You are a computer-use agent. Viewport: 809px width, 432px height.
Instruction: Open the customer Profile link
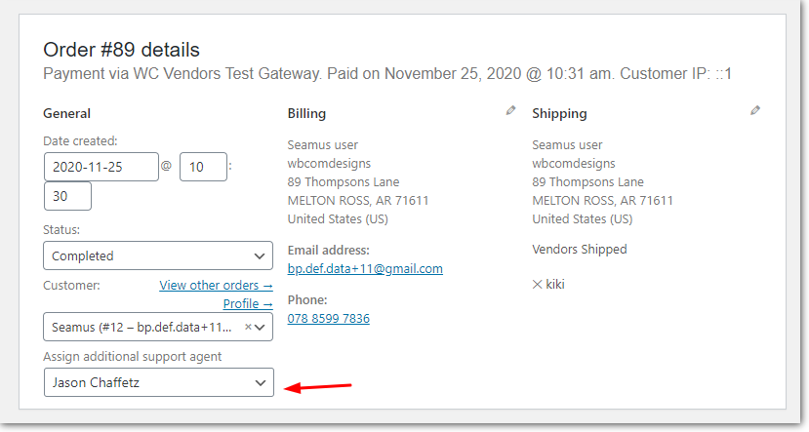point(248,303)
